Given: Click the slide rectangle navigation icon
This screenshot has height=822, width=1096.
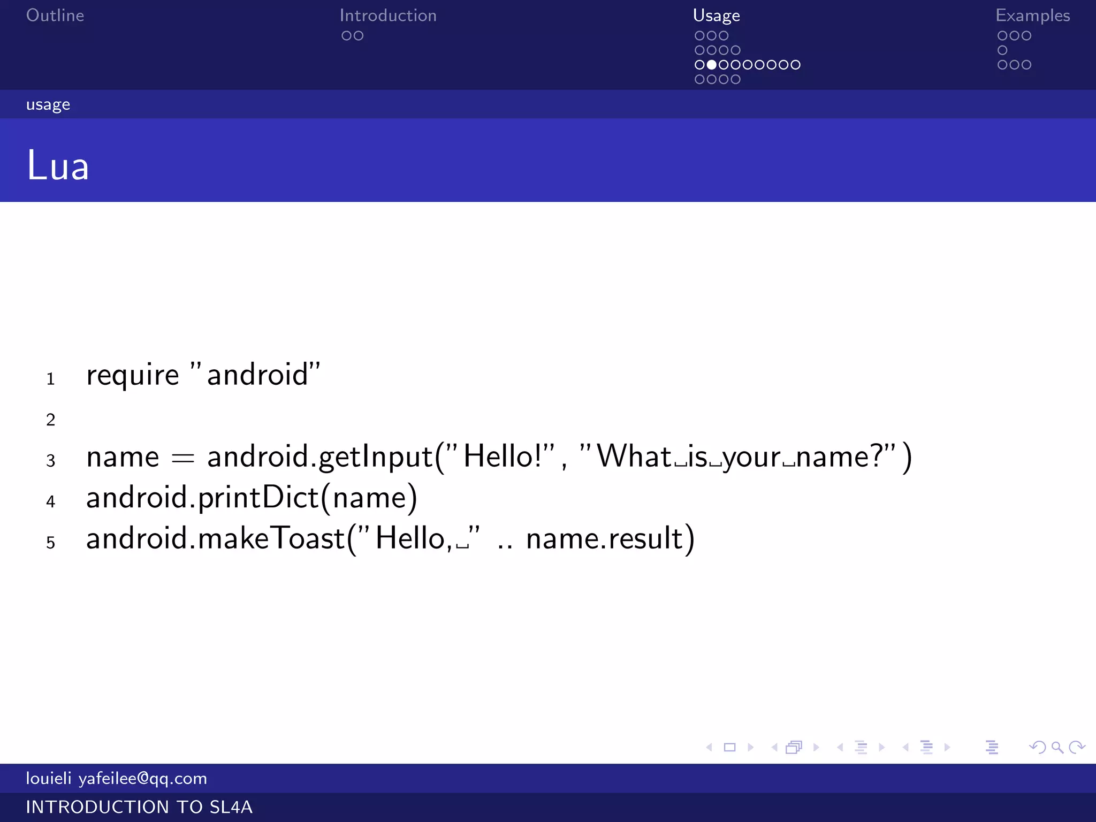Looking at the screenshot, I should (729, 747).
